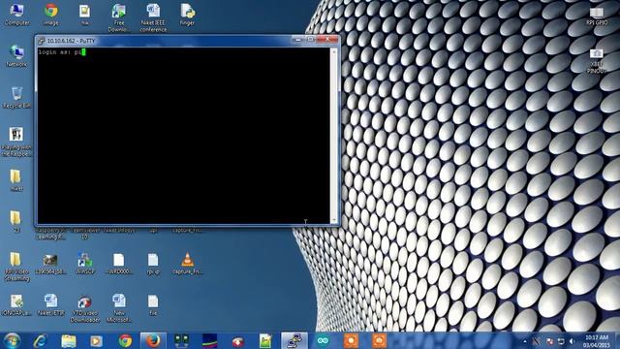Viewport: 620px width, 349px height.
Task: Click the PuTTY window title bar icon
Action: 41,41
